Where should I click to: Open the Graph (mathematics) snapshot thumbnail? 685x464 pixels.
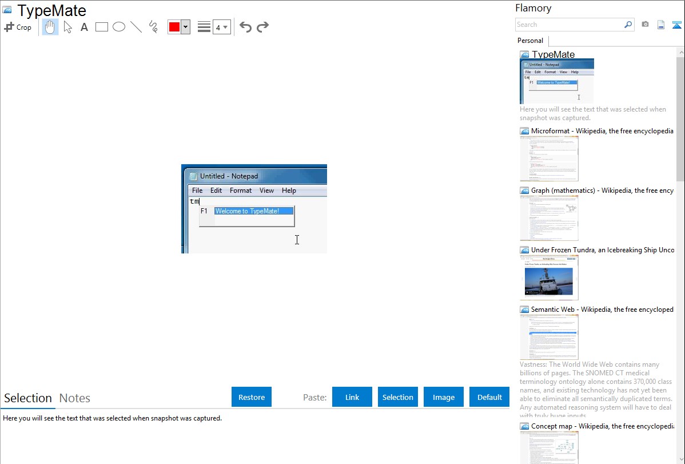pos(549,218)
